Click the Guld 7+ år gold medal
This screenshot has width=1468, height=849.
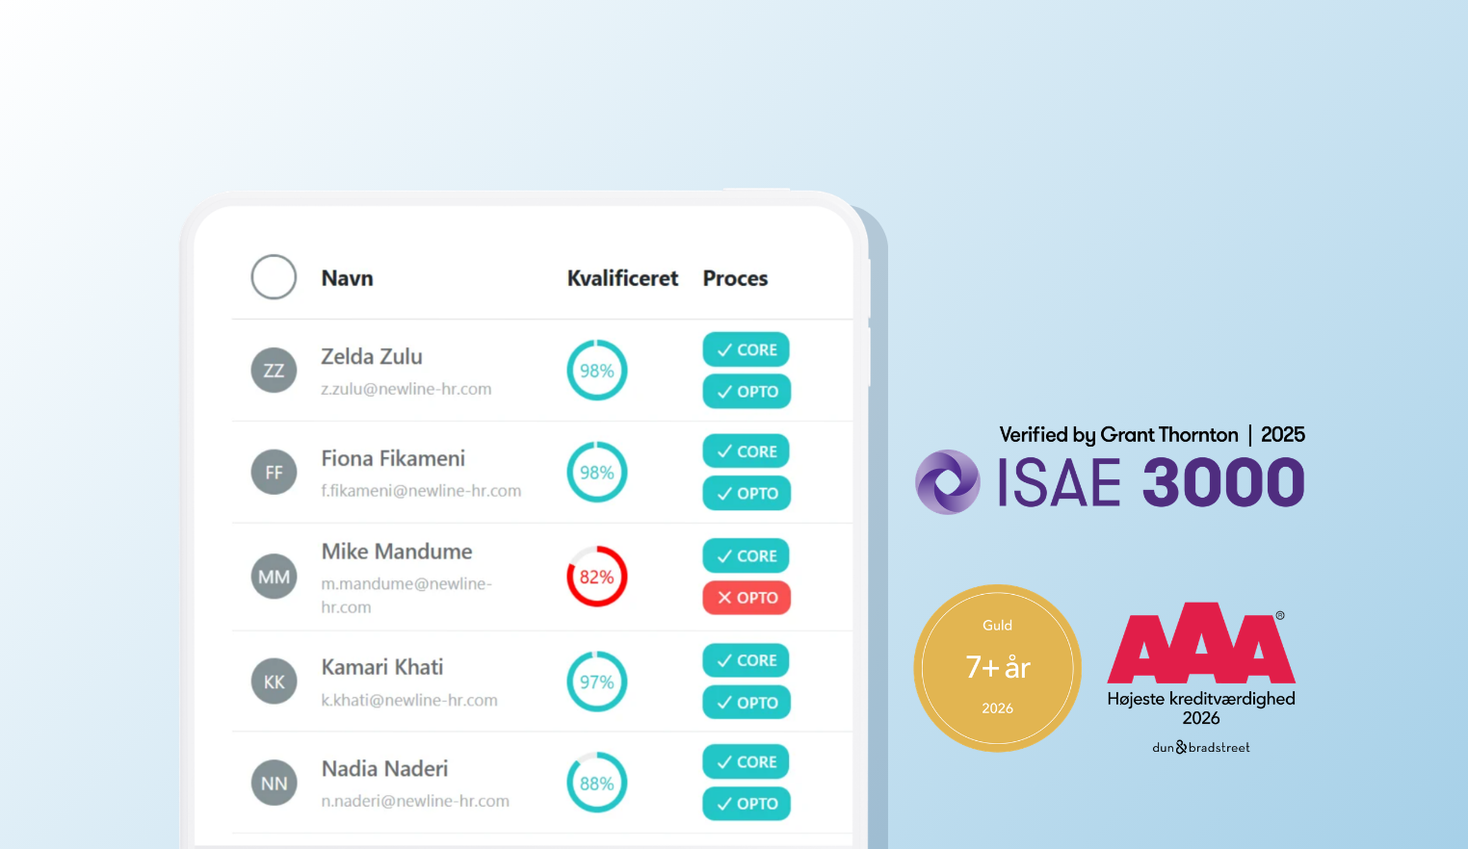pyautogui.click(x=997, y=668)
